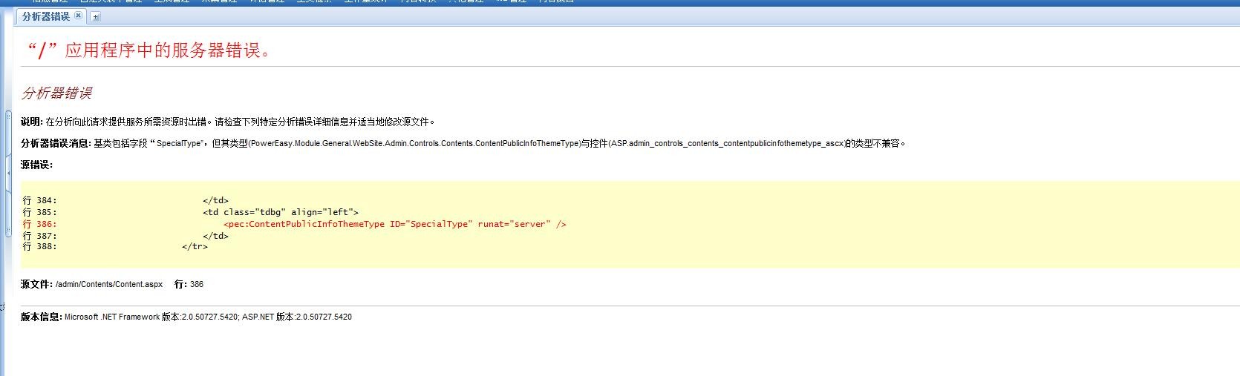Click the ASP.admin_controls control name in the message
1240x376 pixels.
coord(727,144)
